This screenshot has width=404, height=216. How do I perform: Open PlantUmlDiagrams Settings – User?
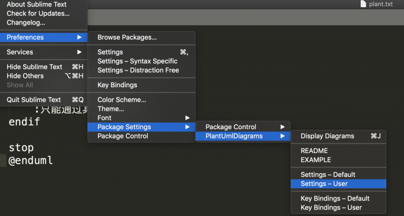[324, 184]
